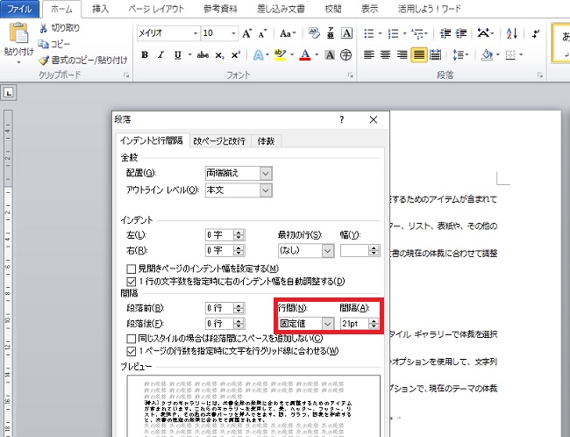Viewport: 570px width, 437px height.
Task: Click the dialog help question mark button
Action: pos(342,119)
